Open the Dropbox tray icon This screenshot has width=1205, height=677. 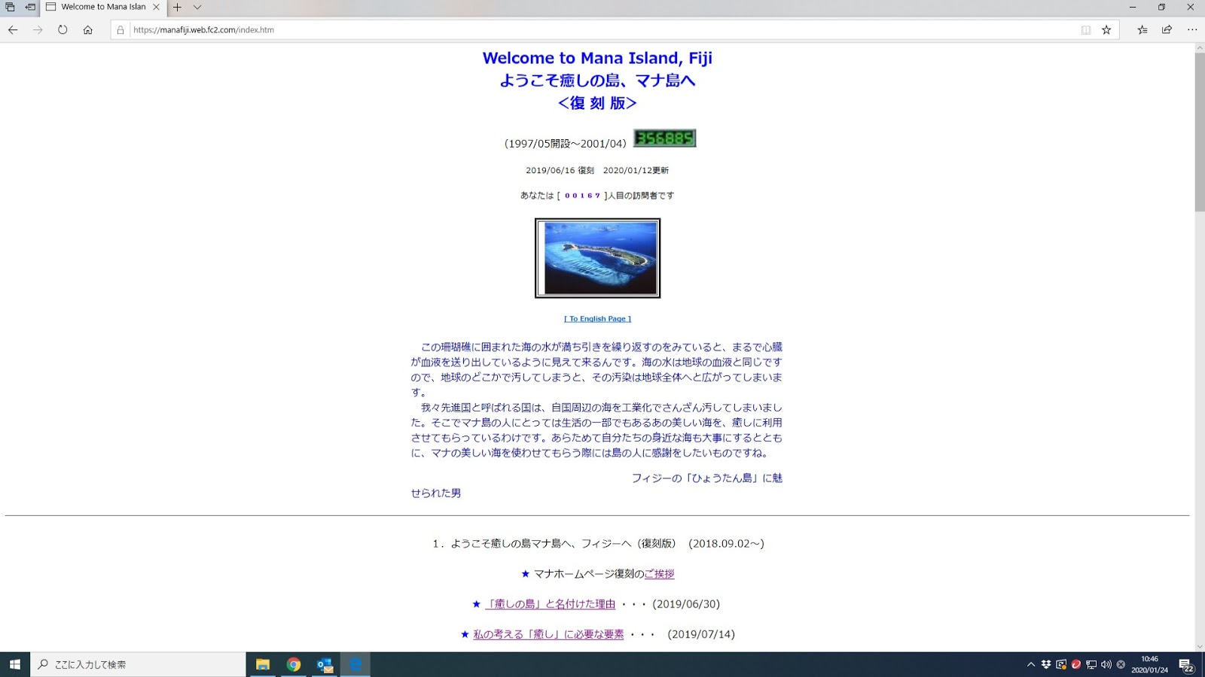[x=1046, y=664]
